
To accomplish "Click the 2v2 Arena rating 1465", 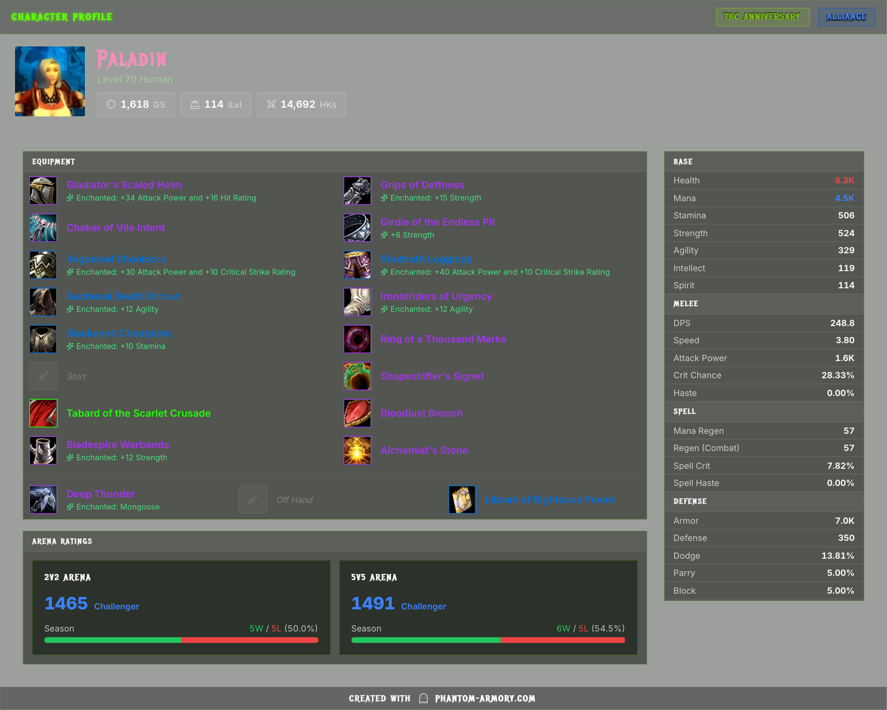I will pyautogui.click(x=66, y=604).
